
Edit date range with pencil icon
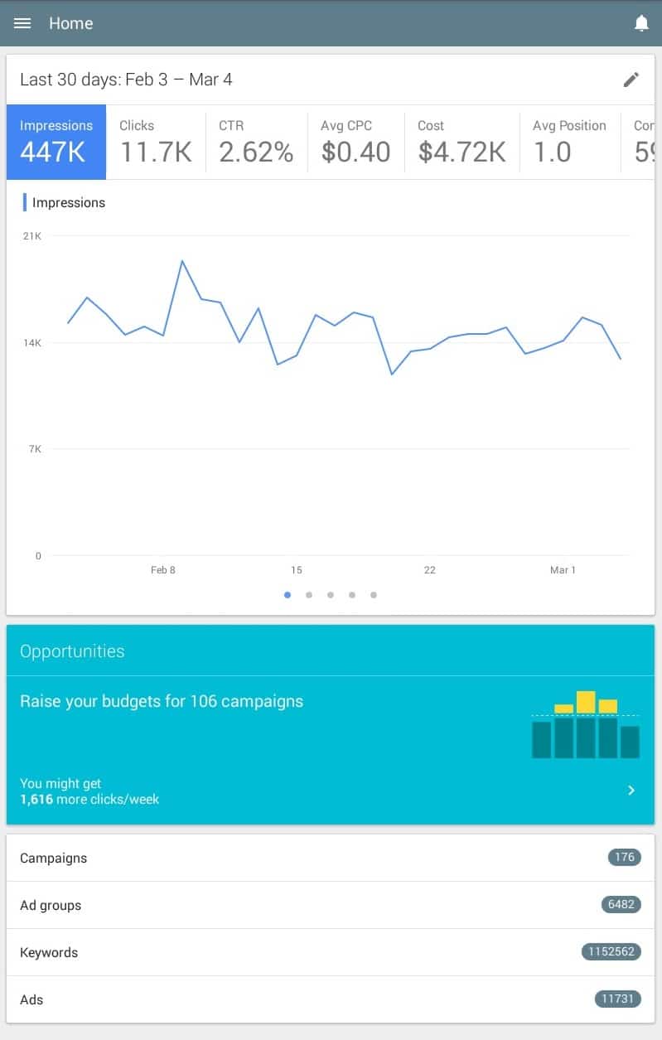(631, 80)
